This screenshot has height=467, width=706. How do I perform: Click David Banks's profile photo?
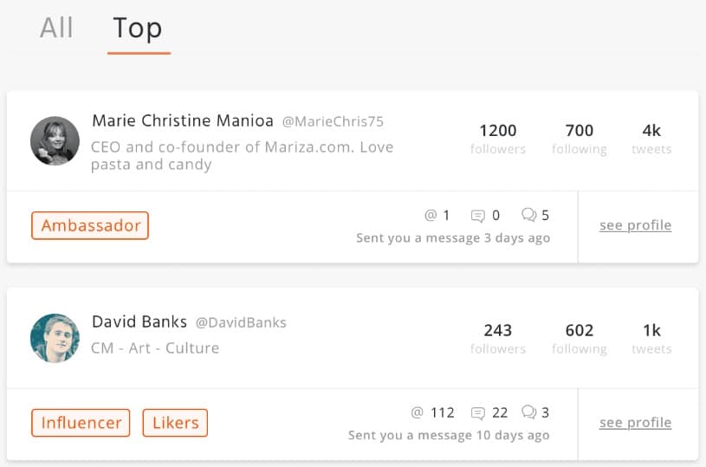pos(55,338)
